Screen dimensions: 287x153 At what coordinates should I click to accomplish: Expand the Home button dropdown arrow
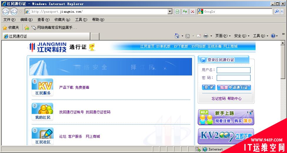click(182, 36)
